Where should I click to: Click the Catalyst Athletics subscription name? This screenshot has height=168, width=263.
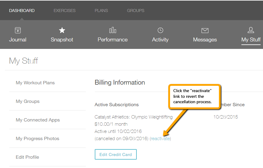pos(133,117)
